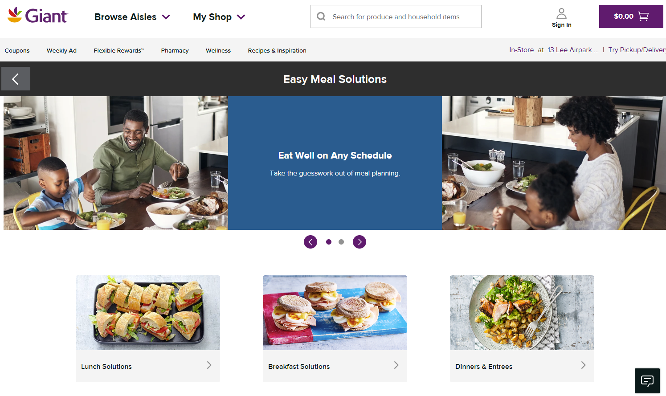The width and height of the screenshot is (666, 396).
Task: Select the second carousel dot
Action: [341, 242]
